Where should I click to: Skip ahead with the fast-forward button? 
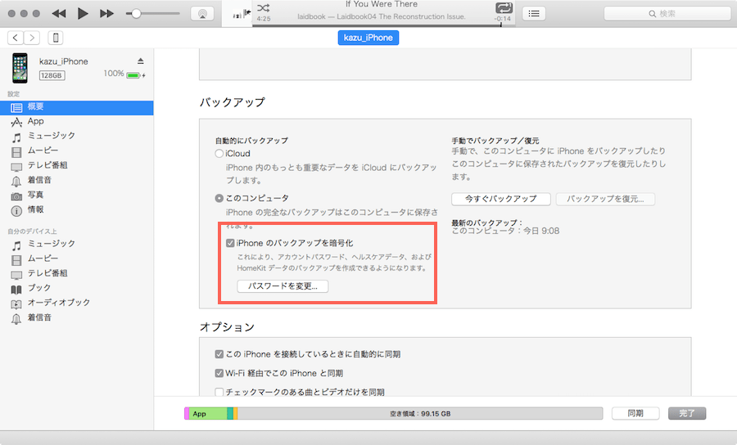106,14
